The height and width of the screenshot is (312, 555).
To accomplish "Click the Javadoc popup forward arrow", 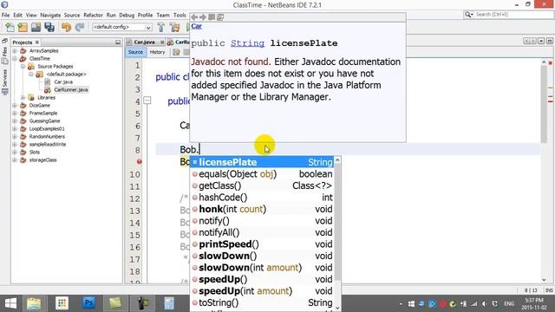I will pyautogui.click(x=203, y=17).
